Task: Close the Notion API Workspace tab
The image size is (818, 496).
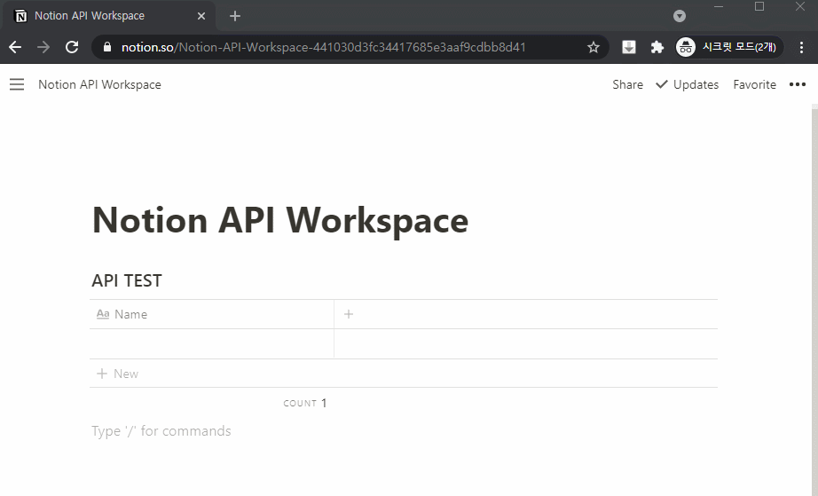Action: click(201, 16)
